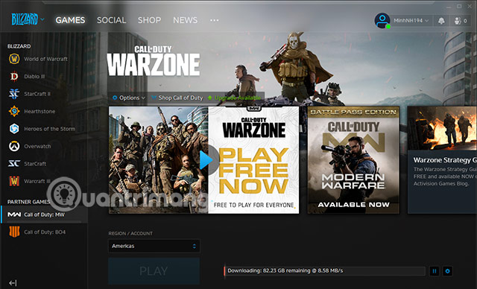This screenshot has width=477, height=289.
Task: Click the Shop Call of Duty cart icon
Action: click(x=154, y=98)
